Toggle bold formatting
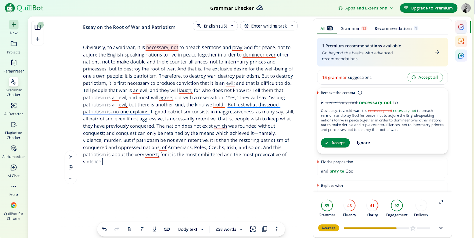475x238 pixels. [x=129, y=229]
